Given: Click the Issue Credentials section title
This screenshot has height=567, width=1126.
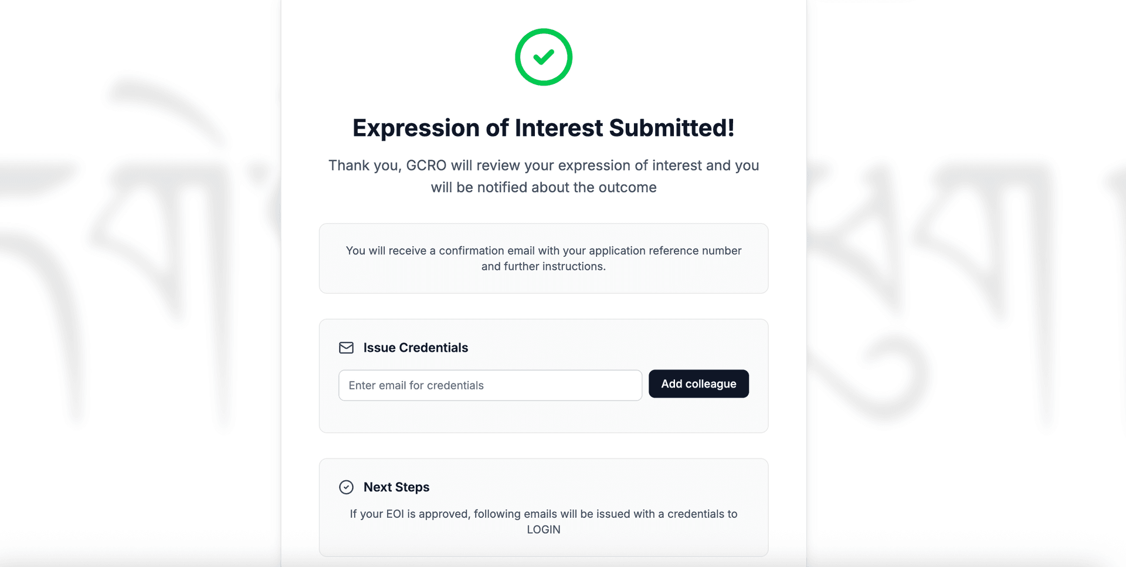Looking at the screenshot, I should click(x=415, y=347).
